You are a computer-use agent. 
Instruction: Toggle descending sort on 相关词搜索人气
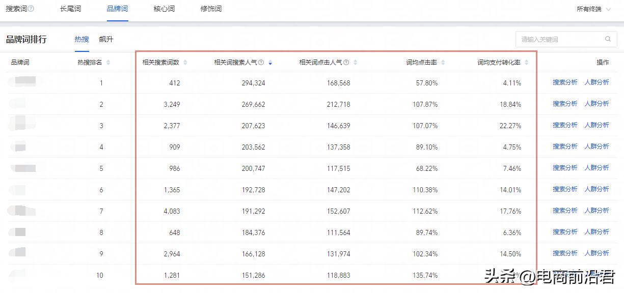[270, 62]
